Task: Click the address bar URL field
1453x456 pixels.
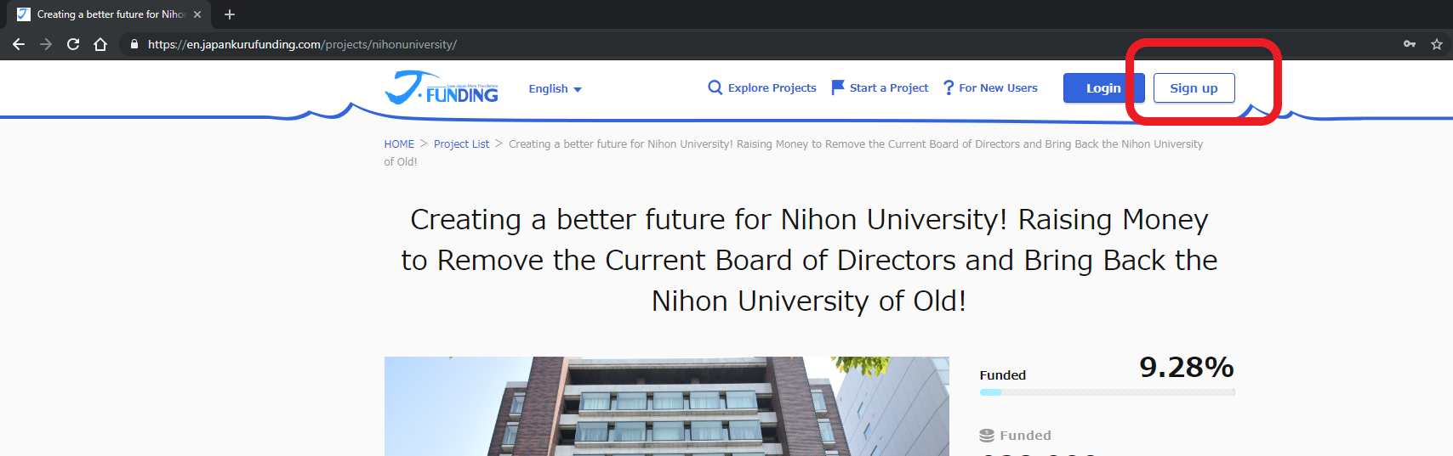Action: tap(757, 44)
